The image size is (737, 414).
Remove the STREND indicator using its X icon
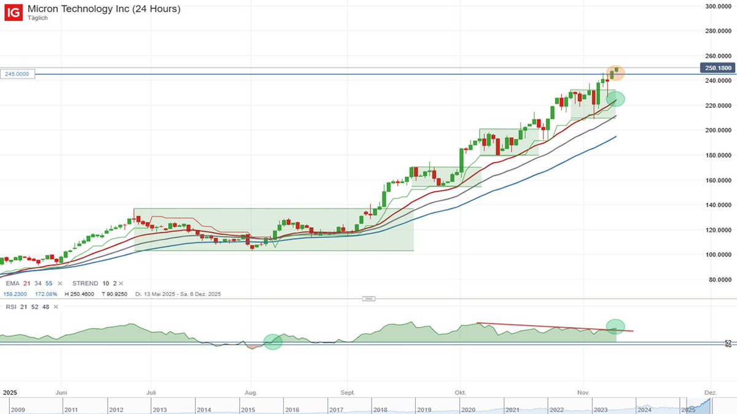click(120, 283)
